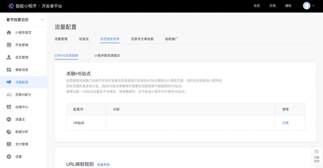This screenshot has height=168, width=323.
Task: Switch to the 流量管理 tab
Action: pyautogui.click(x=61, y=39)
